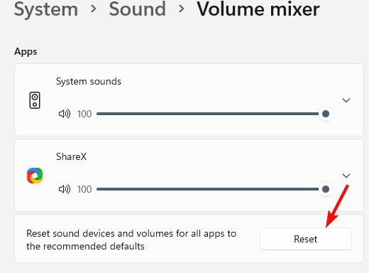This screenshot has height=273, width=369.
Task: Set ShareX volume to mid-track
Action: point(211,189)
